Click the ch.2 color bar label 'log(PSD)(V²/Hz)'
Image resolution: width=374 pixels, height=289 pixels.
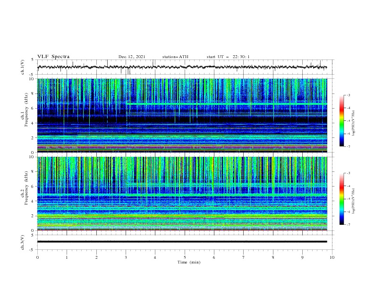point(354,201)
